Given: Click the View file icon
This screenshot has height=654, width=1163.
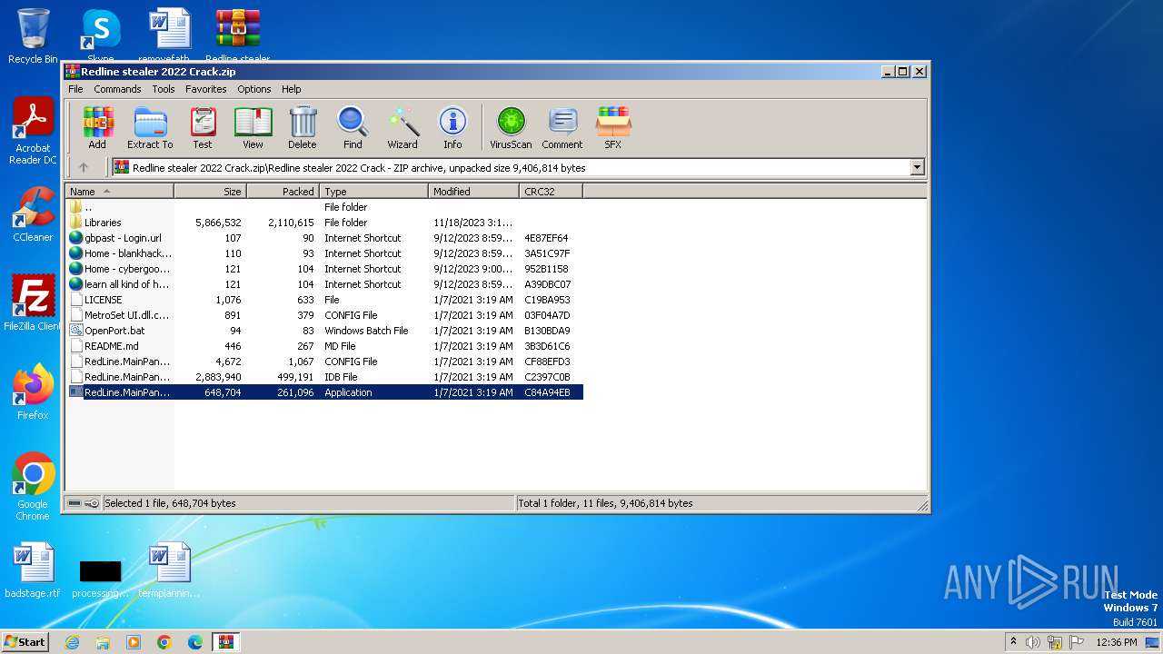Looking at the screenshot, I should click(x=253, y=127).
